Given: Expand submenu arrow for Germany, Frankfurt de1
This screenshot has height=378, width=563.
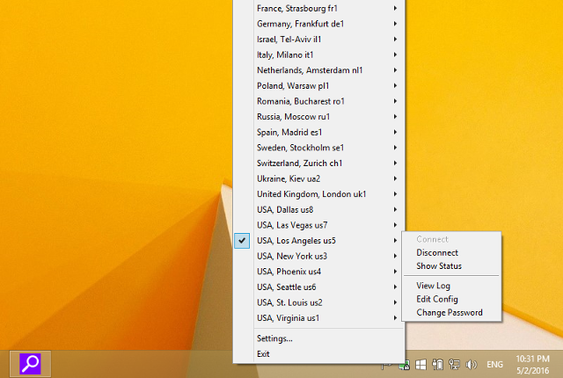Looking at the screenshot, I should click(x=395, y=24).
